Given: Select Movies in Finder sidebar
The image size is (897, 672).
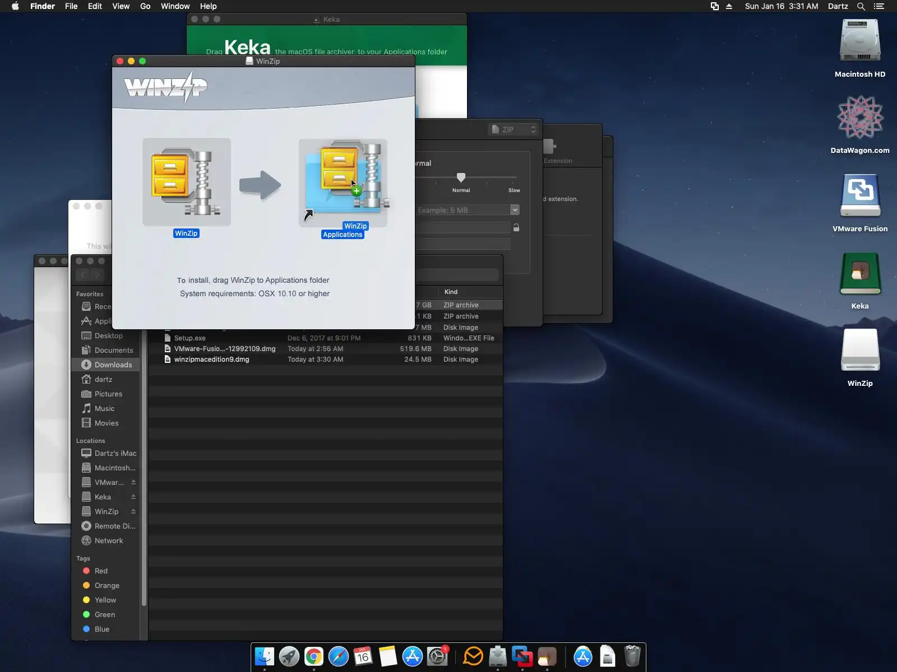Looking at the screenshot, I should point(106,423).
